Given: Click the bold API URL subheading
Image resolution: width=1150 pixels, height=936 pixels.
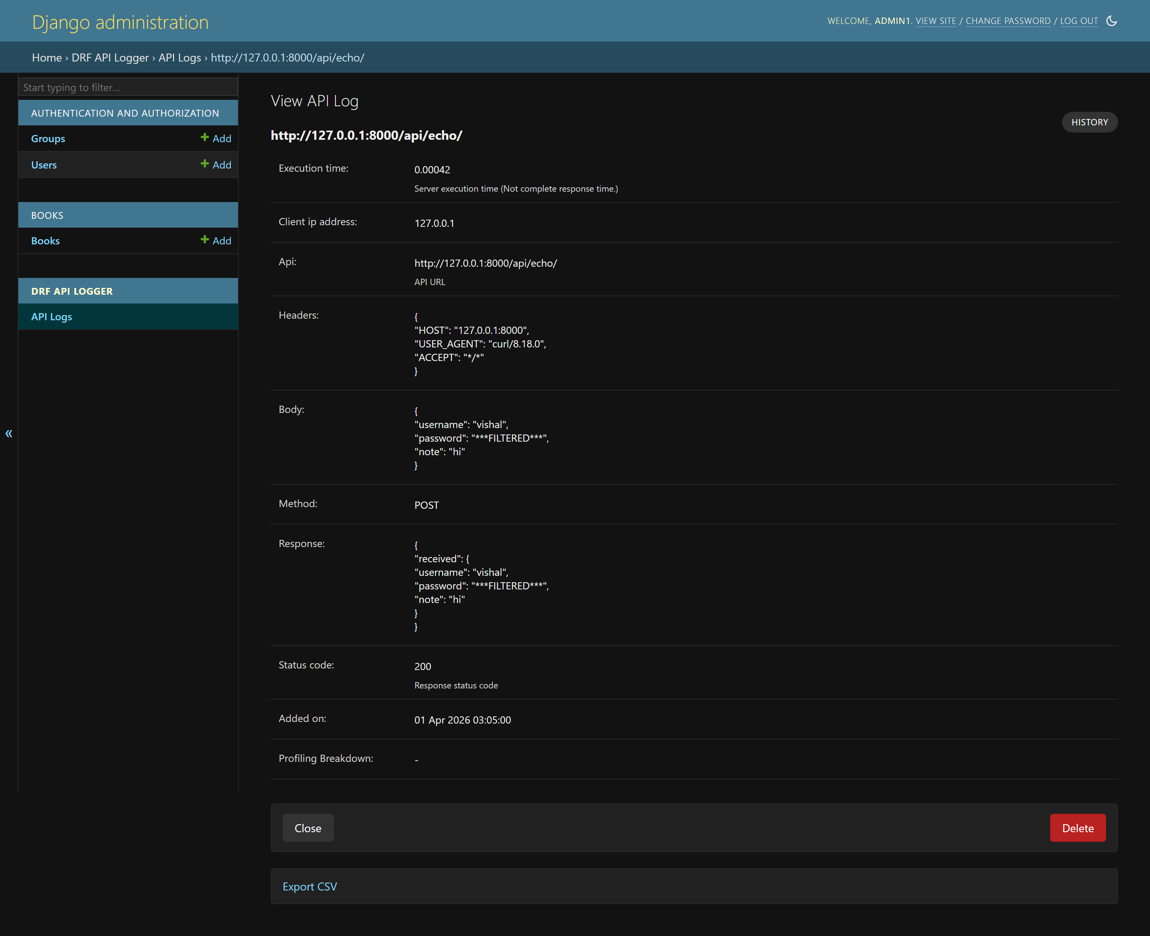Looking at the screenshot, I should pyautogui.click(x=366, y=135).
